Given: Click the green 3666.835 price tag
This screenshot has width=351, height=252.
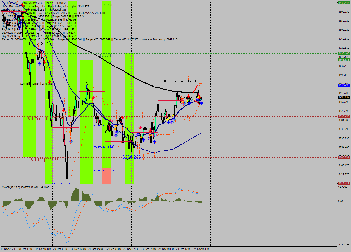Looking at the screenshot, I should (344, 59).
